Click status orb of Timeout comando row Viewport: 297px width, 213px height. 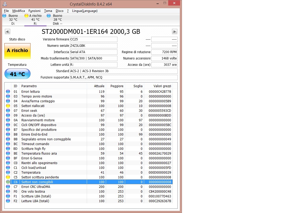[x=8, y=144]
